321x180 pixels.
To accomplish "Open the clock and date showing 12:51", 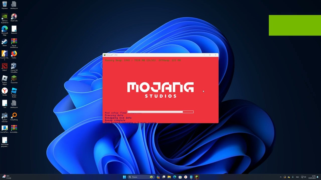I will [x=312, y=177].
